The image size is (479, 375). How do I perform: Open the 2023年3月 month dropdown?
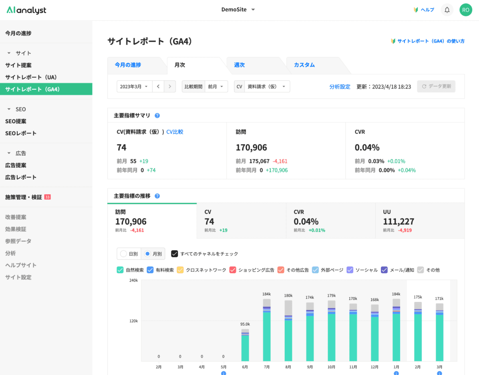134,87
